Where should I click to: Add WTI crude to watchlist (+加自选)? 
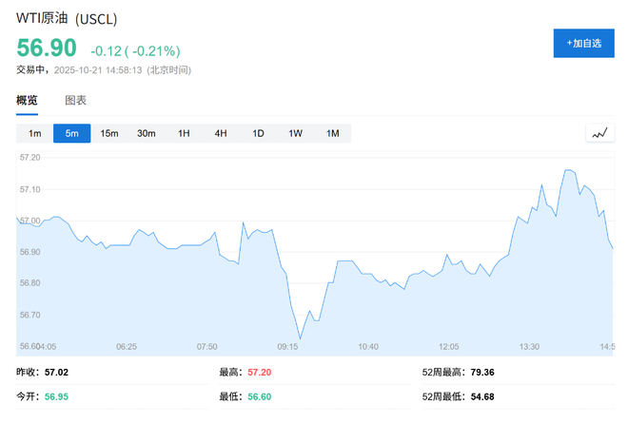(583, 44)
